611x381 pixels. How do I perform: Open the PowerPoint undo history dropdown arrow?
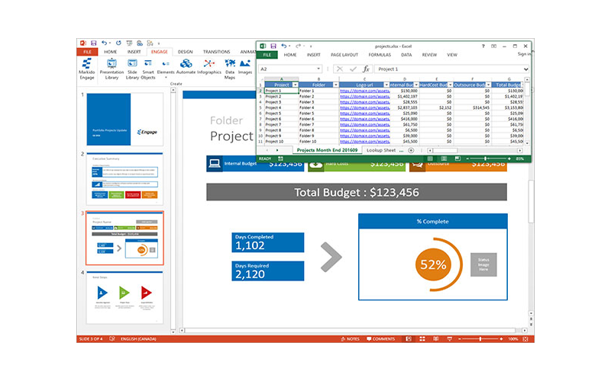coord(110,43)
